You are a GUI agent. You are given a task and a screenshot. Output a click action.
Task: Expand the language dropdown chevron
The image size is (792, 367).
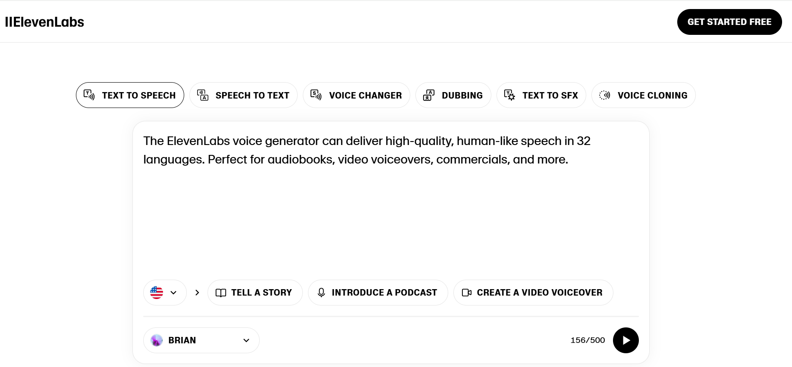tap(173, 293)
